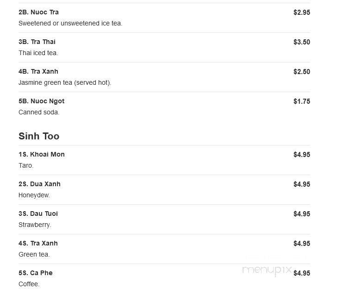Screen dimensions: 350x308
Task: Click the $2.95 price for Nuoc Tra
Action: pos(301,13)
